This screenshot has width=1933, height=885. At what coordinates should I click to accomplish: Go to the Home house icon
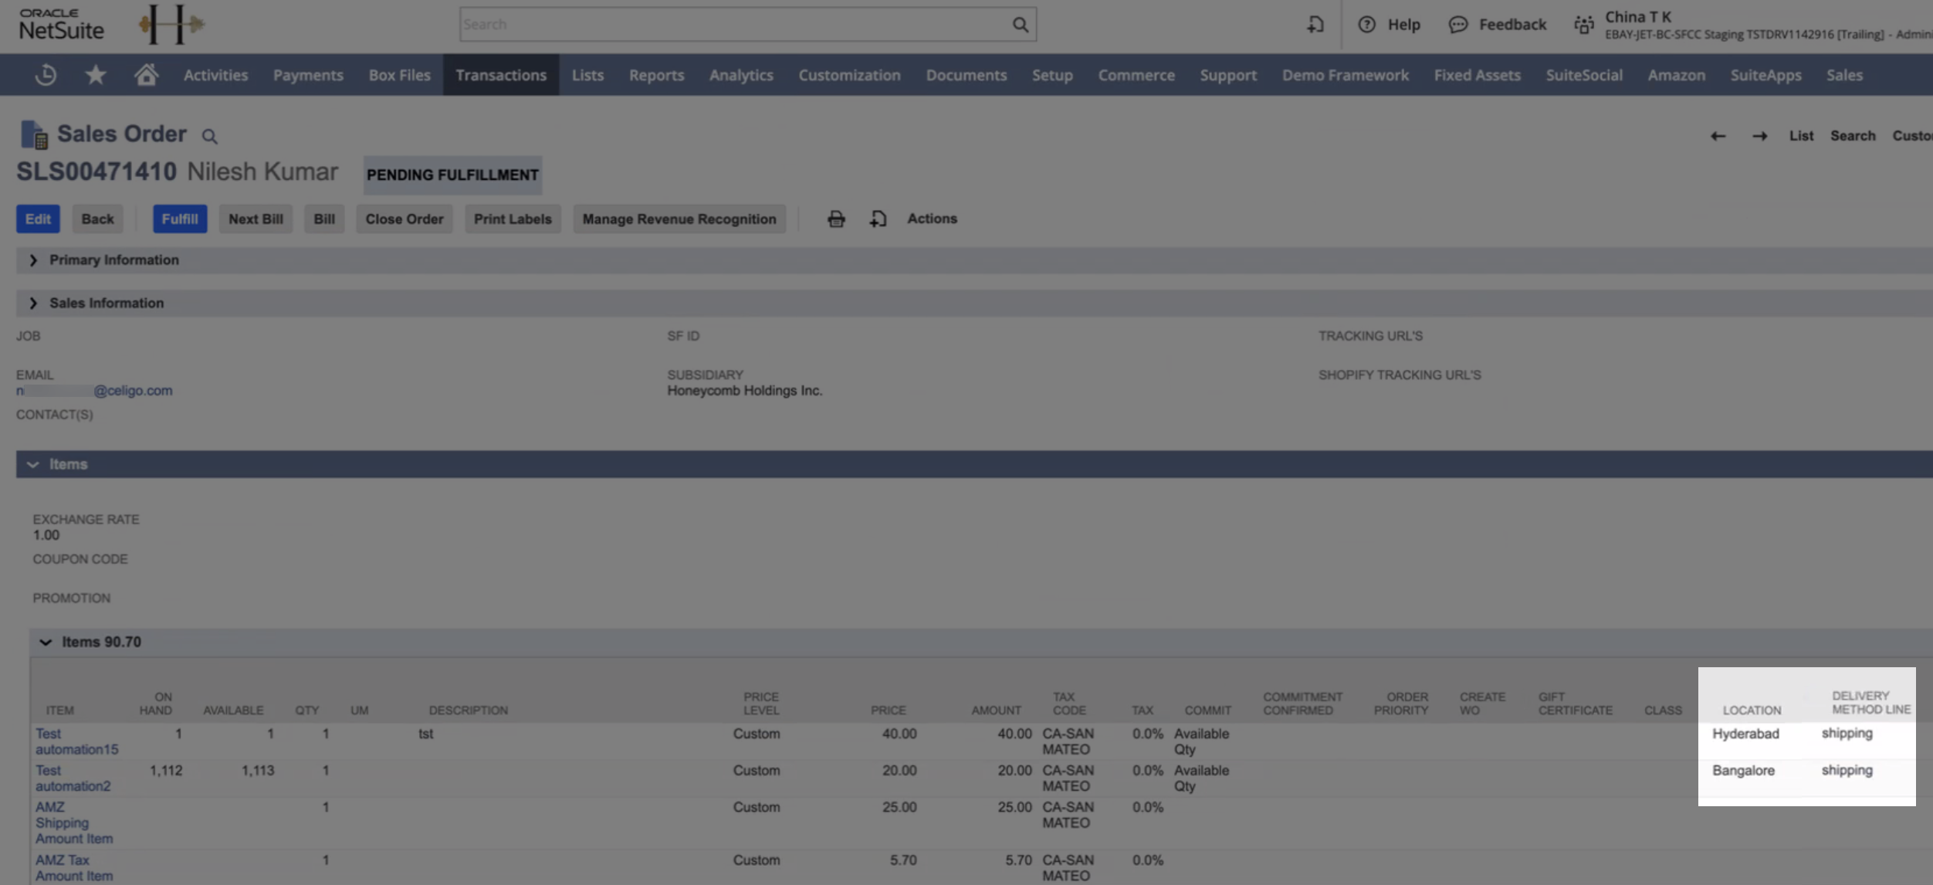[x=146, y=74]
